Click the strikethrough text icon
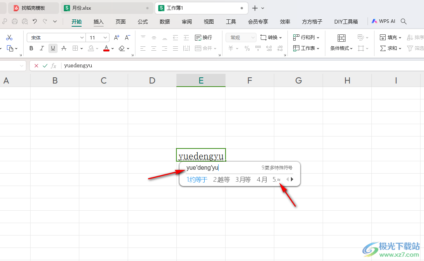Image resolution: width=424 pixels, height=261 pixels. [64, 48]
